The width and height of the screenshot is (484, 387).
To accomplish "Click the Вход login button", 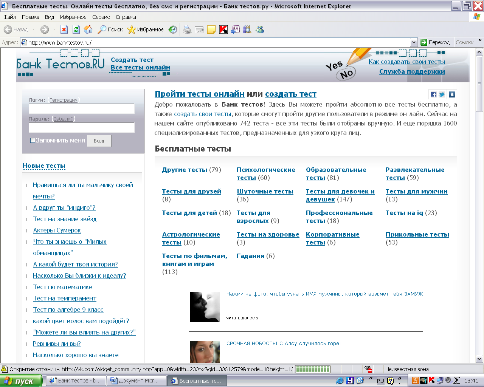I will [x=99, y=141].
